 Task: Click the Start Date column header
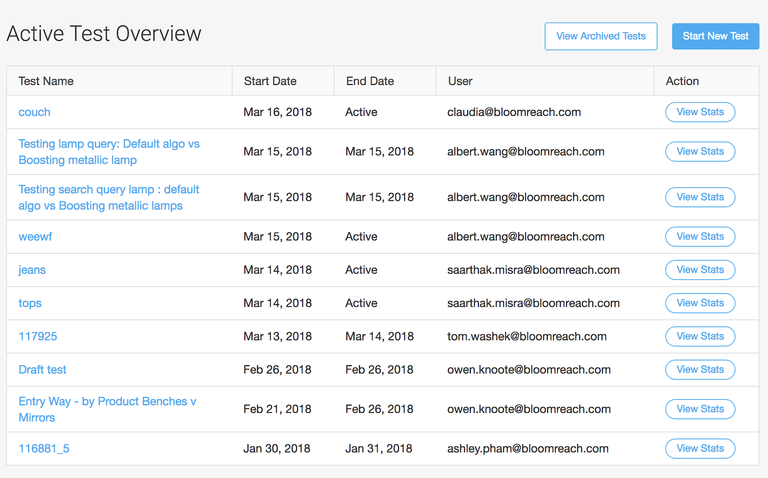(270, 81)
